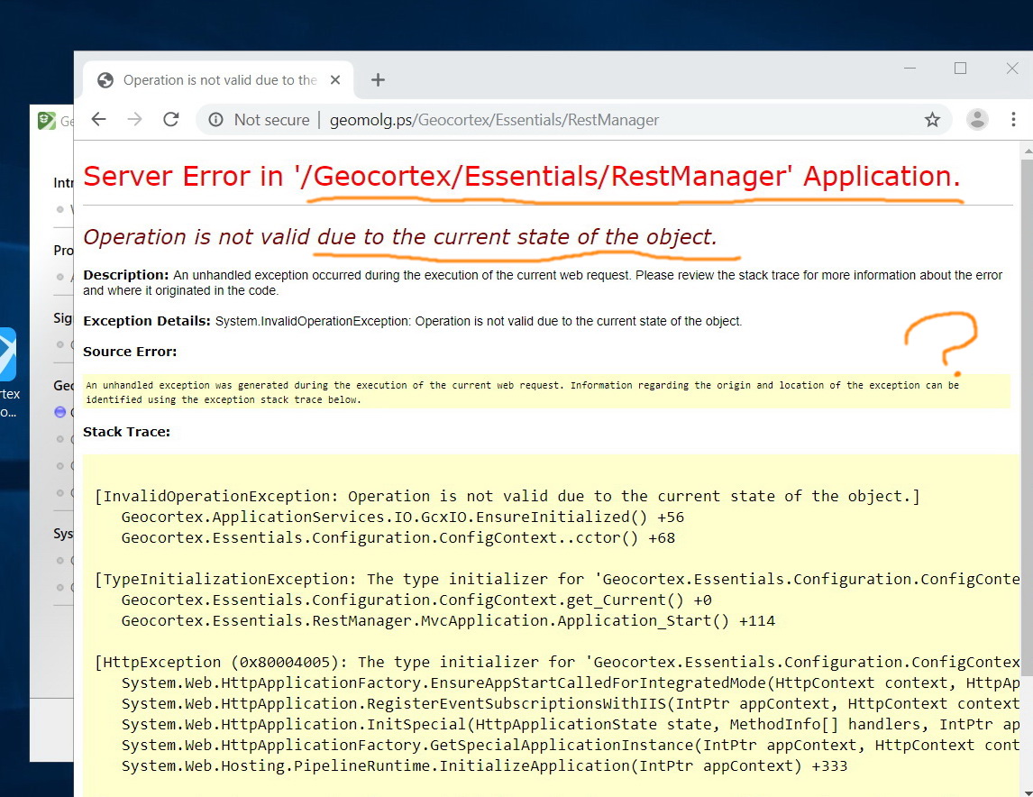The width and height of the screenshot is (1033, 797).
Task: Click the MvcApplication.Application_Start() +114 line
Action: point(448,620)
